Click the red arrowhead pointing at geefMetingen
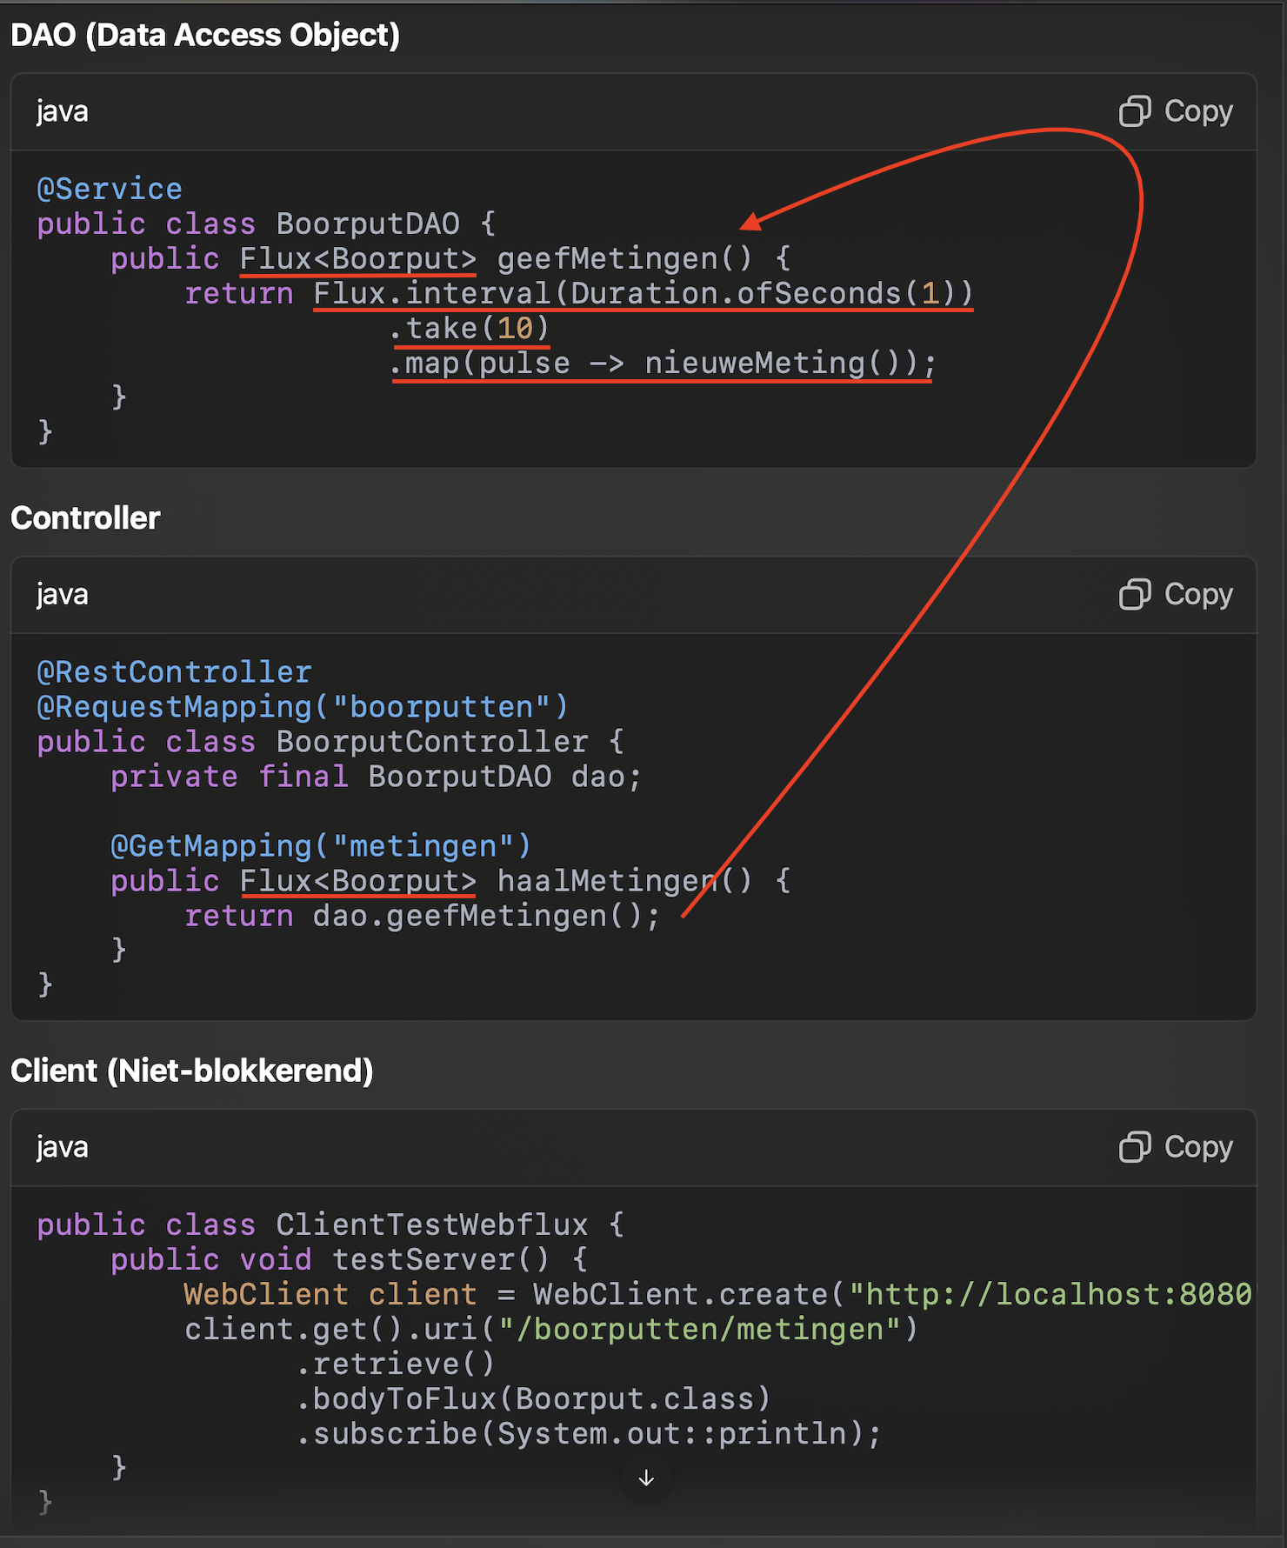This screenshot has width=1287, height=1548. 750,223
